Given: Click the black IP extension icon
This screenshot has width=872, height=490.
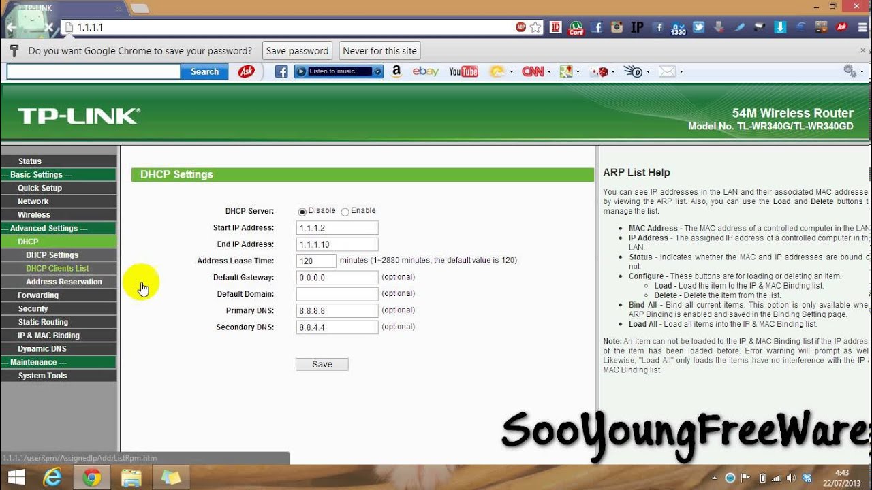Looking at the screenshot, I should (637, 27).
